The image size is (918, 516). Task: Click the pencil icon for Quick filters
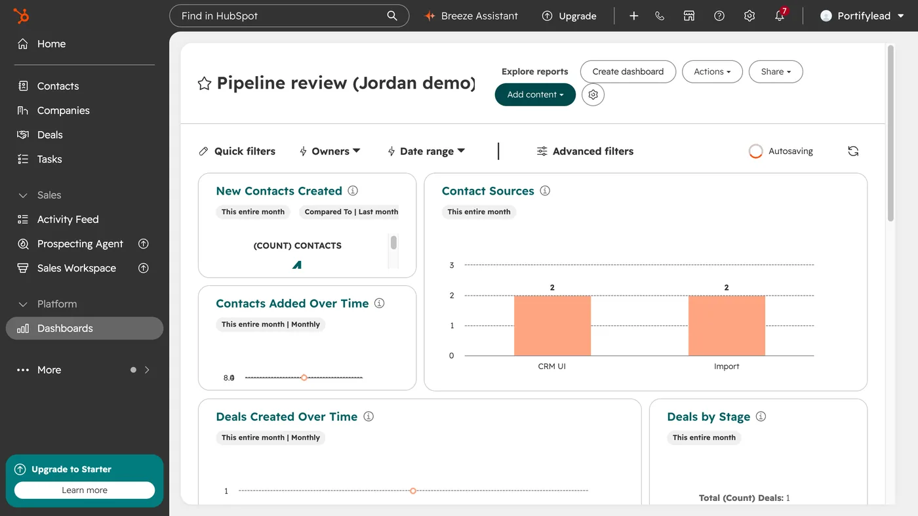click(x=203, y=151)
